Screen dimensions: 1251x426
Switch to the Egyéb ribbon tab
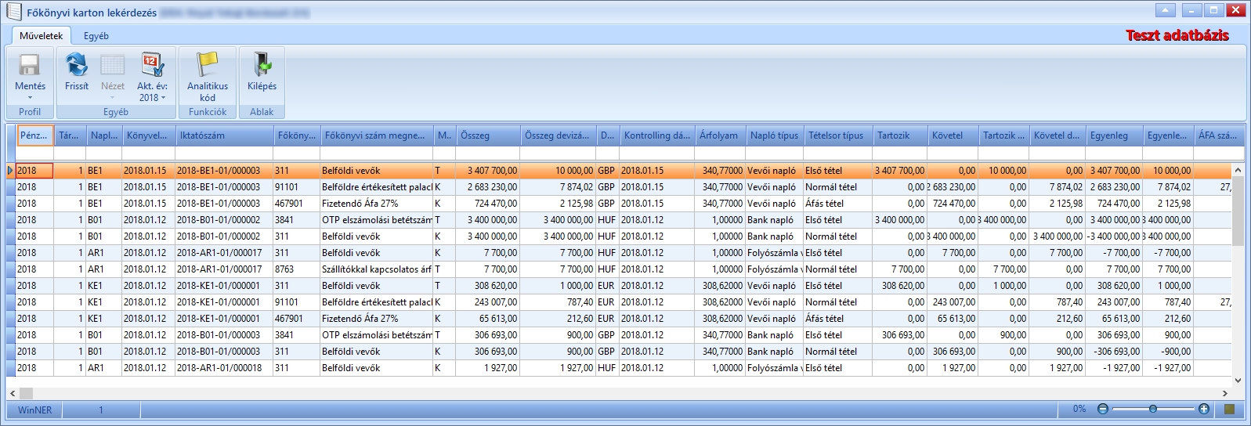(96, 36)
